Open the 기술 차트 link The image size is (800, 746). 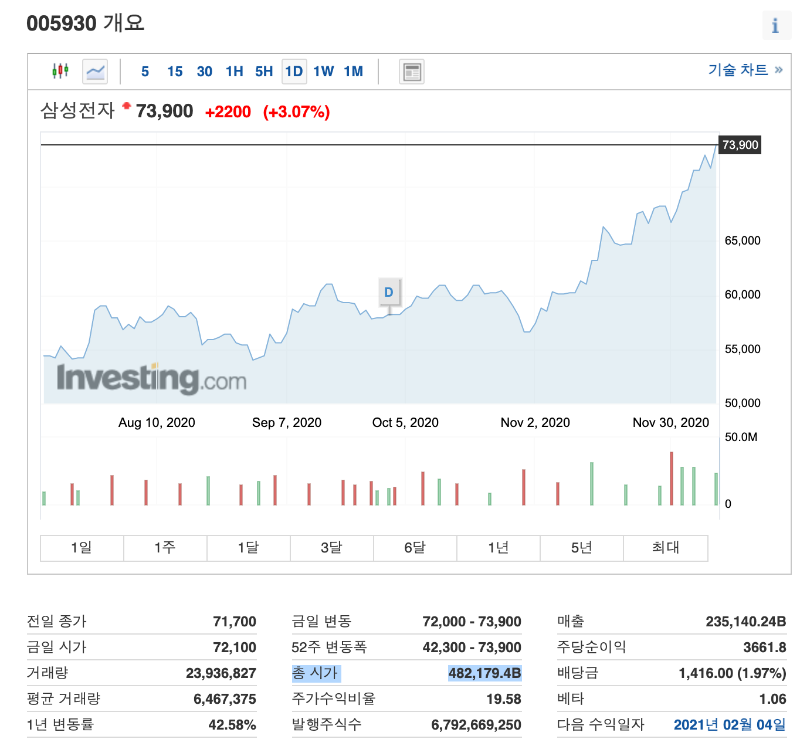click(x=745, y=70)
